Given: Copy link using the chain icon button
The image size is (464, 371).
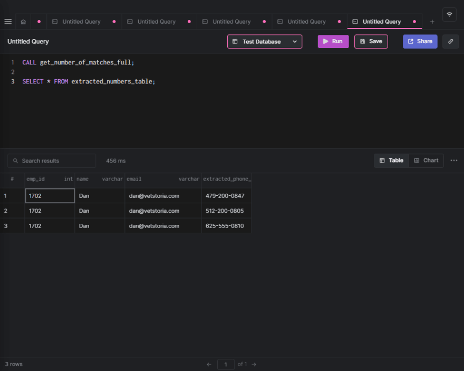Looking at the screenshot, I should point(450,42).
